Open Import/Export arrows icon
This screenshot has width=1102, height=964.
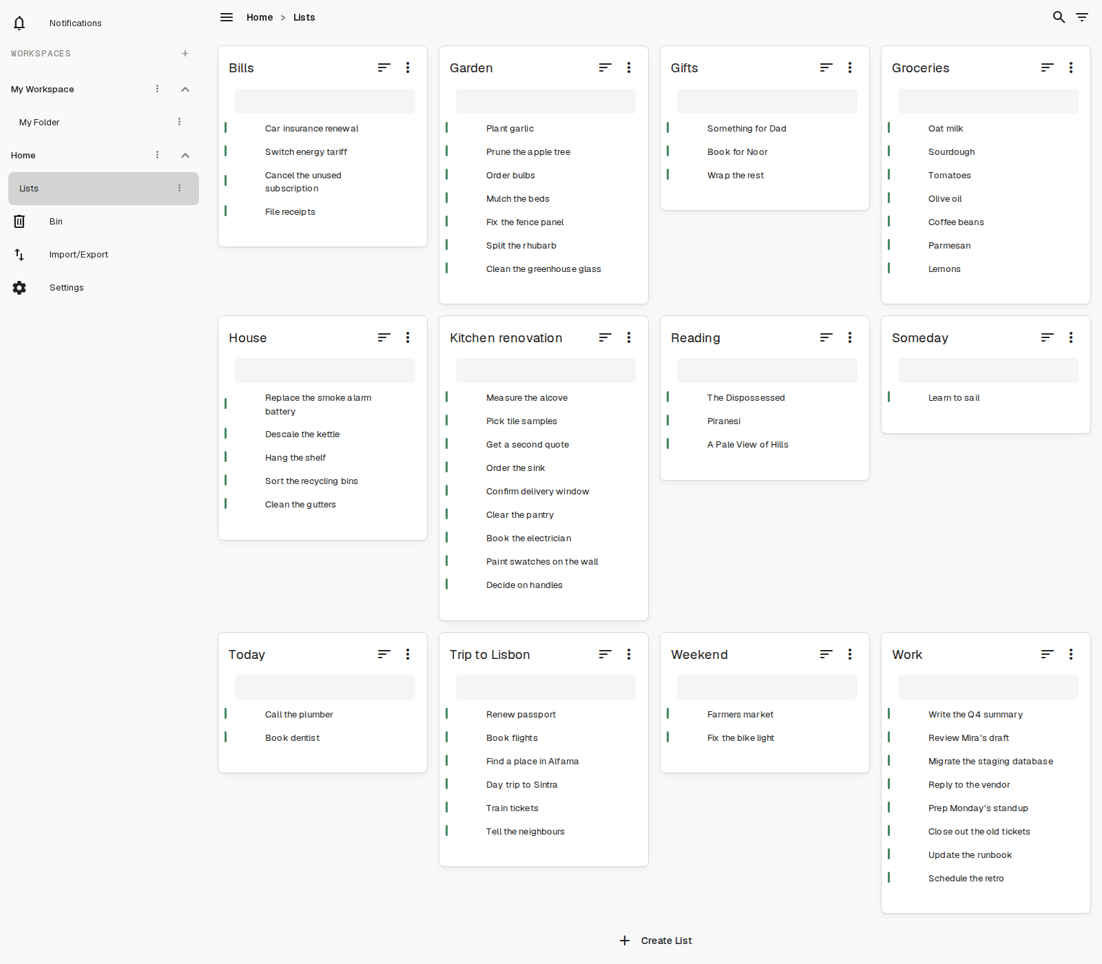[x=19, y=254]
